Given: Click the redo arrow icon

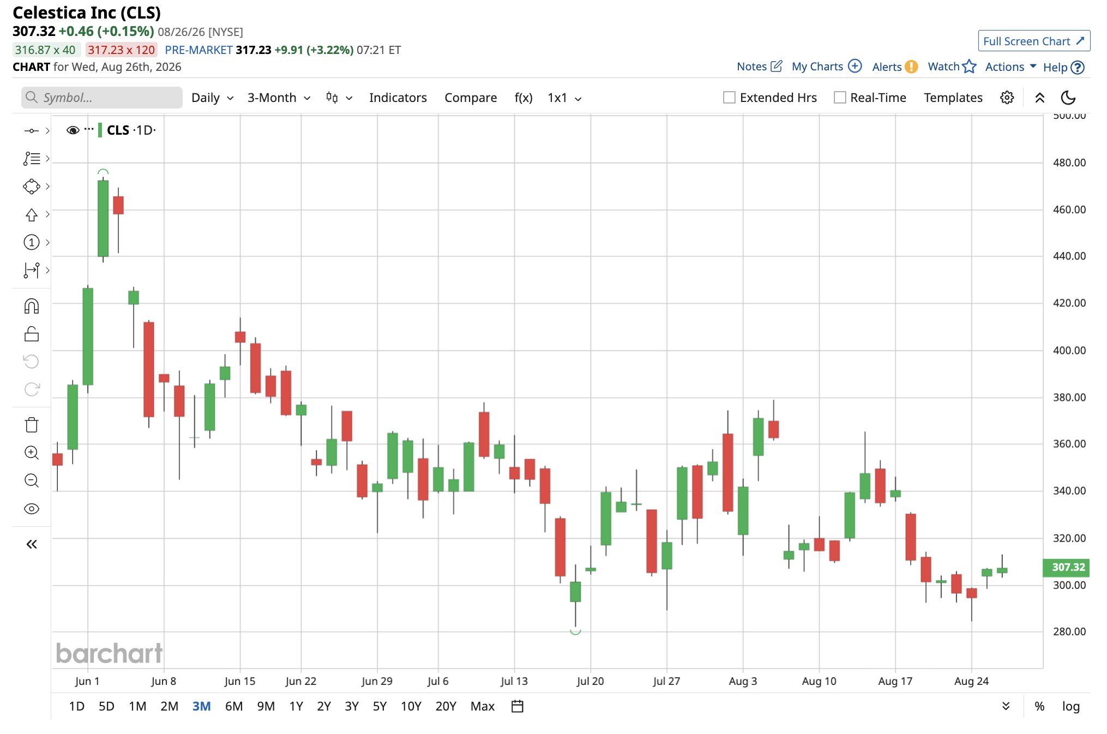Looking at the screenshot, I should (32, 389).
